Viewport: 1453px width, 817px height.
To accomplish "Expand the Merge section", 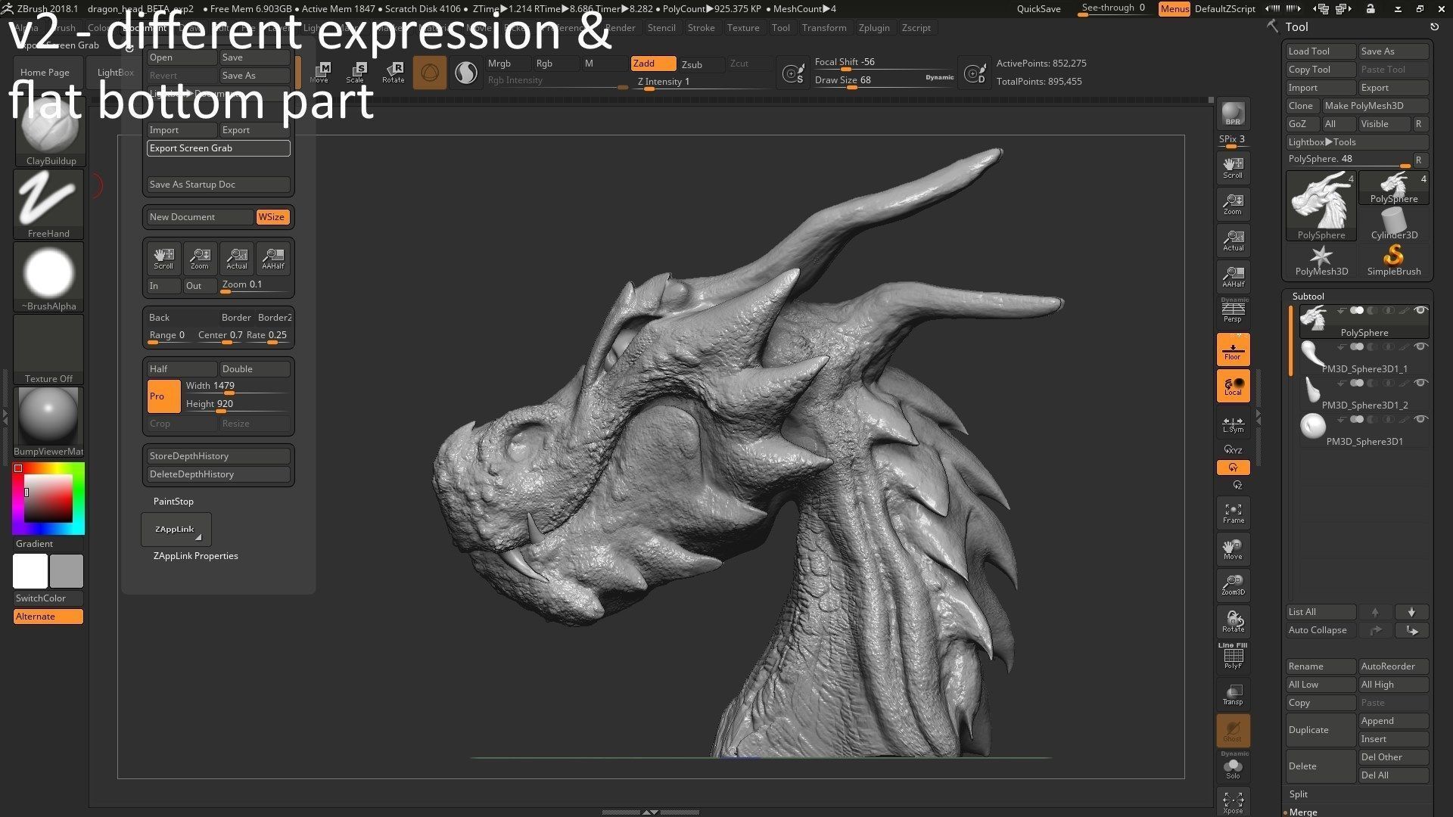I will tap(1303, 812).
